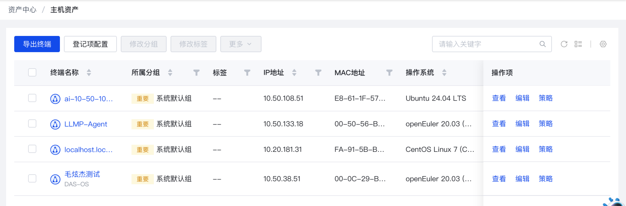Open column settings hexagon icon

(603, 44)
